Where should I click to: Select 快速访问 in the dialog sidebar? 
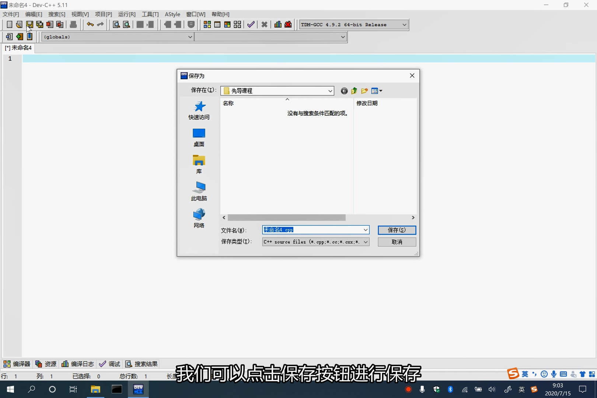[199, 111]
